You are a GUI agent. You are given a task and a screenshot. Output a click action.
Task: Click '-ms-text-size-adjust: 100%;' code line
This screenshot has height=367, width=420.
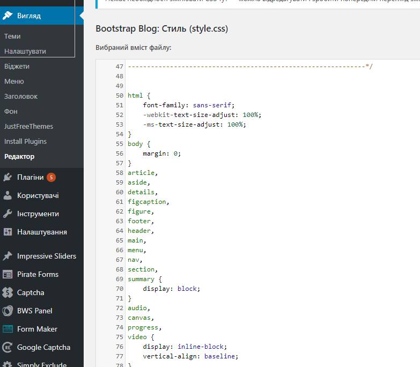tap(195, 124)
